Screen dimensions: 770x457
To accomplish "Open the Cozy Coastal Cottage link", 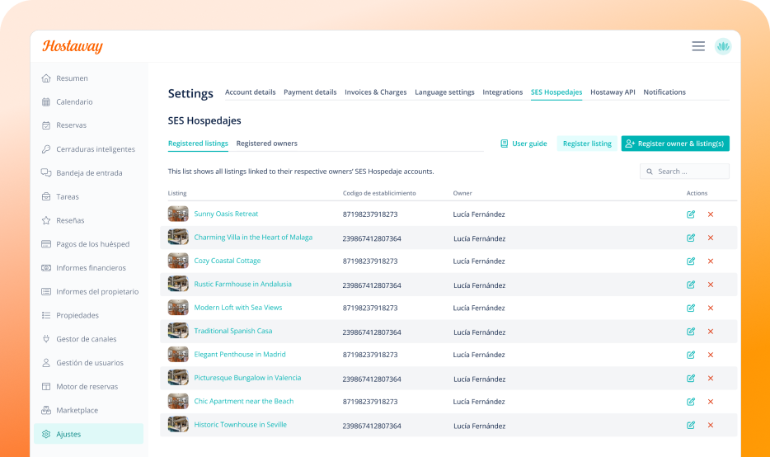I will coord(228,261).
